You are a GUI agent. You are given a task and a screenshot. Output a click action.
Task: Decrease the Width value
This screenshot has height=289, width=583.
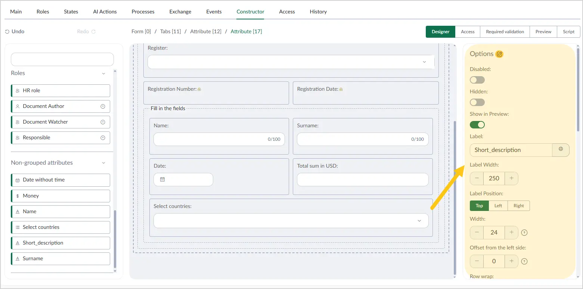tap(477, 233)
